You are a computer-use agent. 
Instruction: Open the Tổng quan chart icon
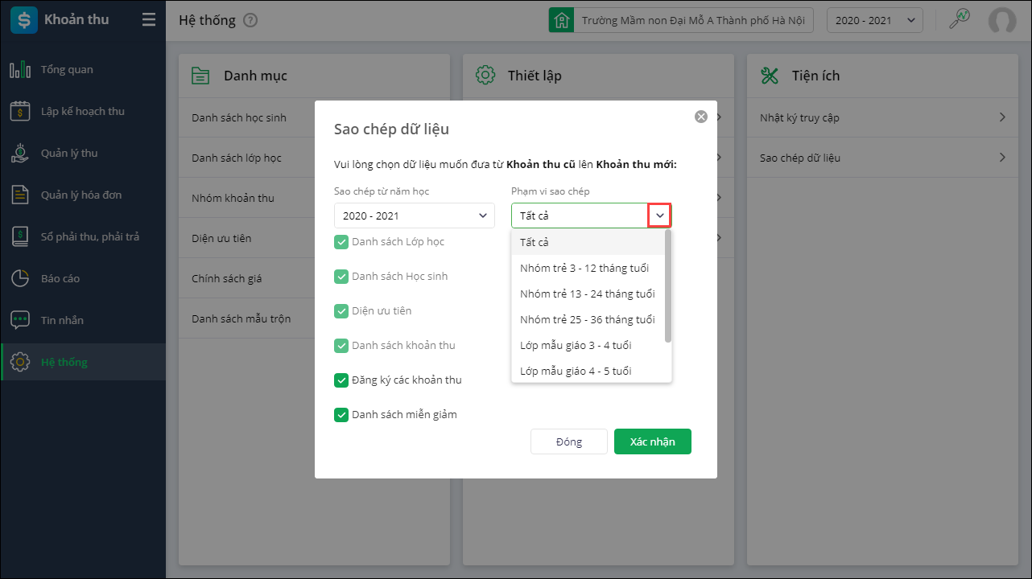coord(20,70)
